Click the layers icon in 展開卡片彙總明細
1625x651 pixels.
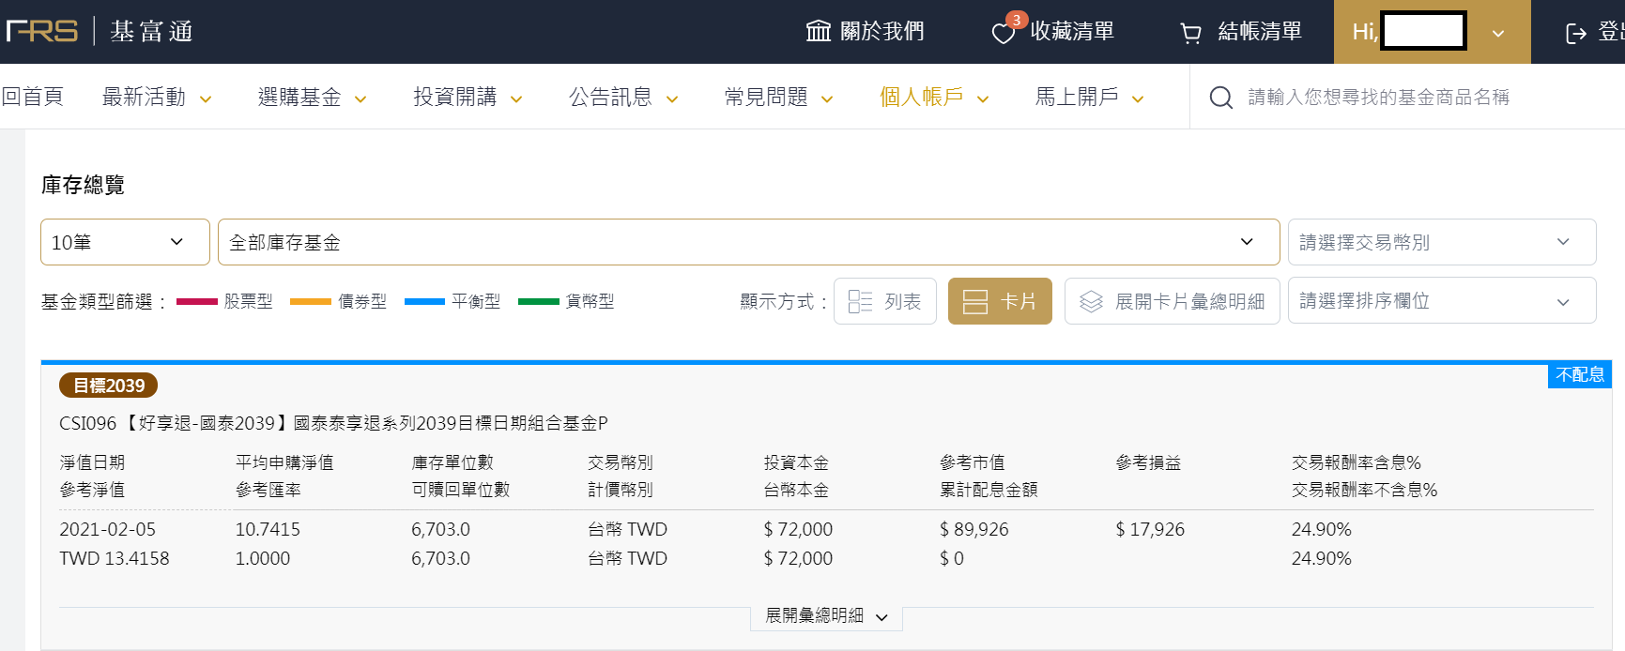click(x=1091, y=301)
